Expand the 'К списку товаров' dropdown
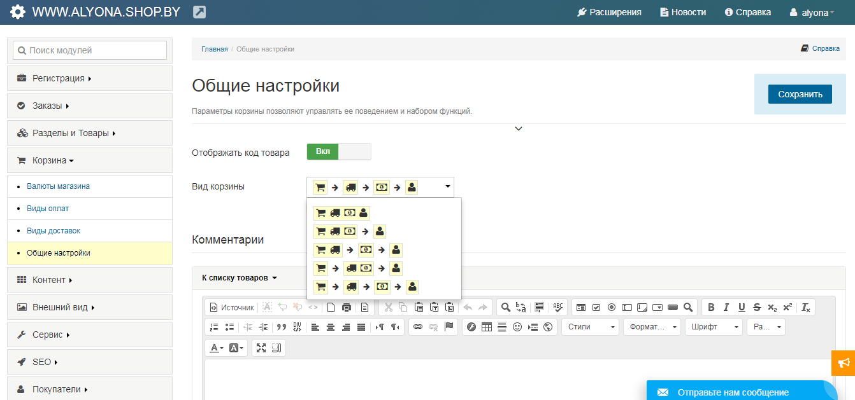 click(x=240, y=278)
